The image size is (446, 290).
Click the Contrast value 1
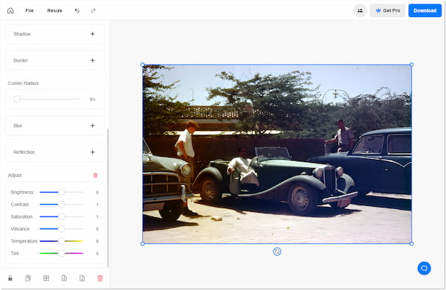pos(97,204)
